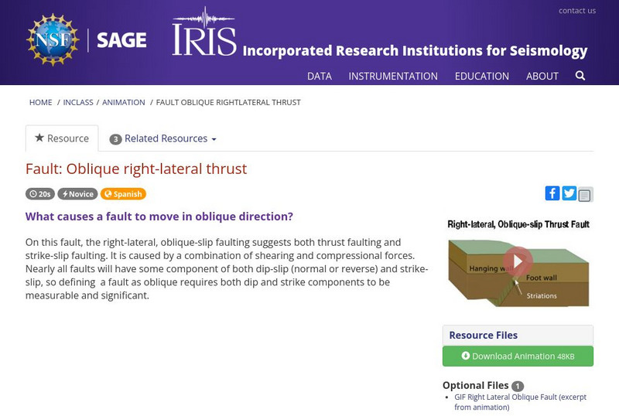
Task: Click the SAGE logo text
Action: pos(121,40)
